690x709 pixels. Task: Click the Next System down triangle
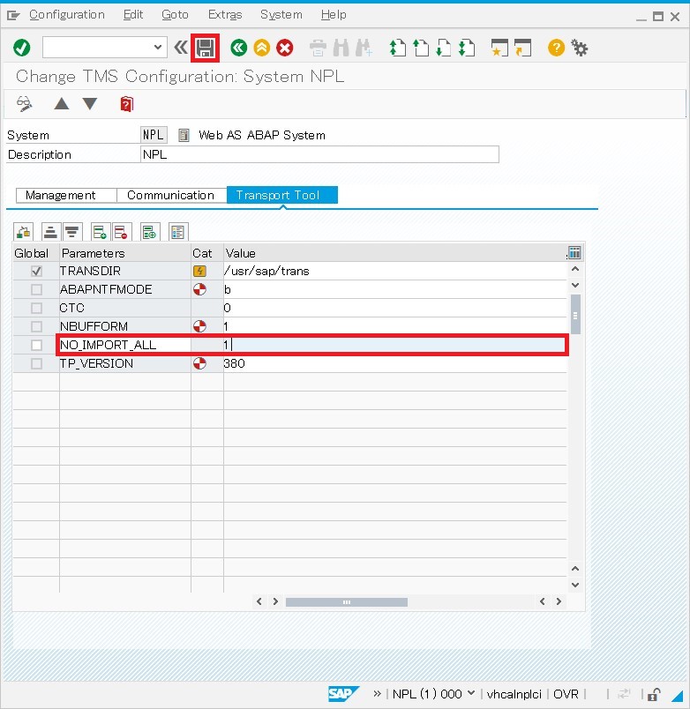(90, 104)
